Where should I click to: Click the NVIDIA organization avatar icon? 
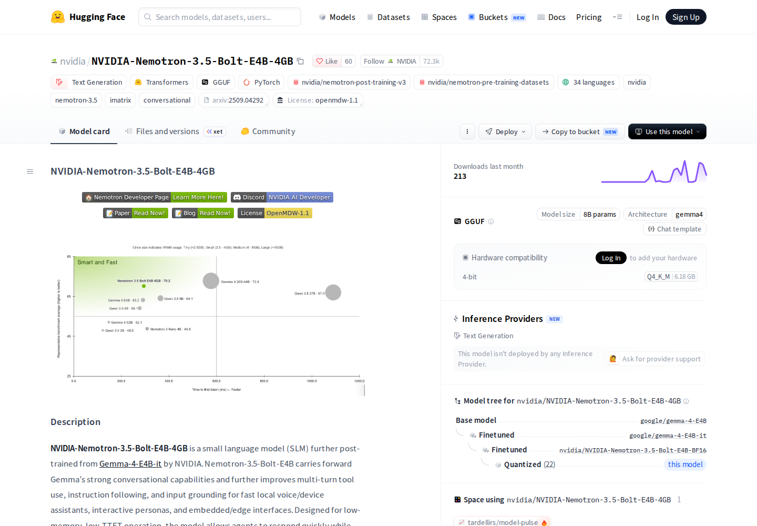(54, 62)
